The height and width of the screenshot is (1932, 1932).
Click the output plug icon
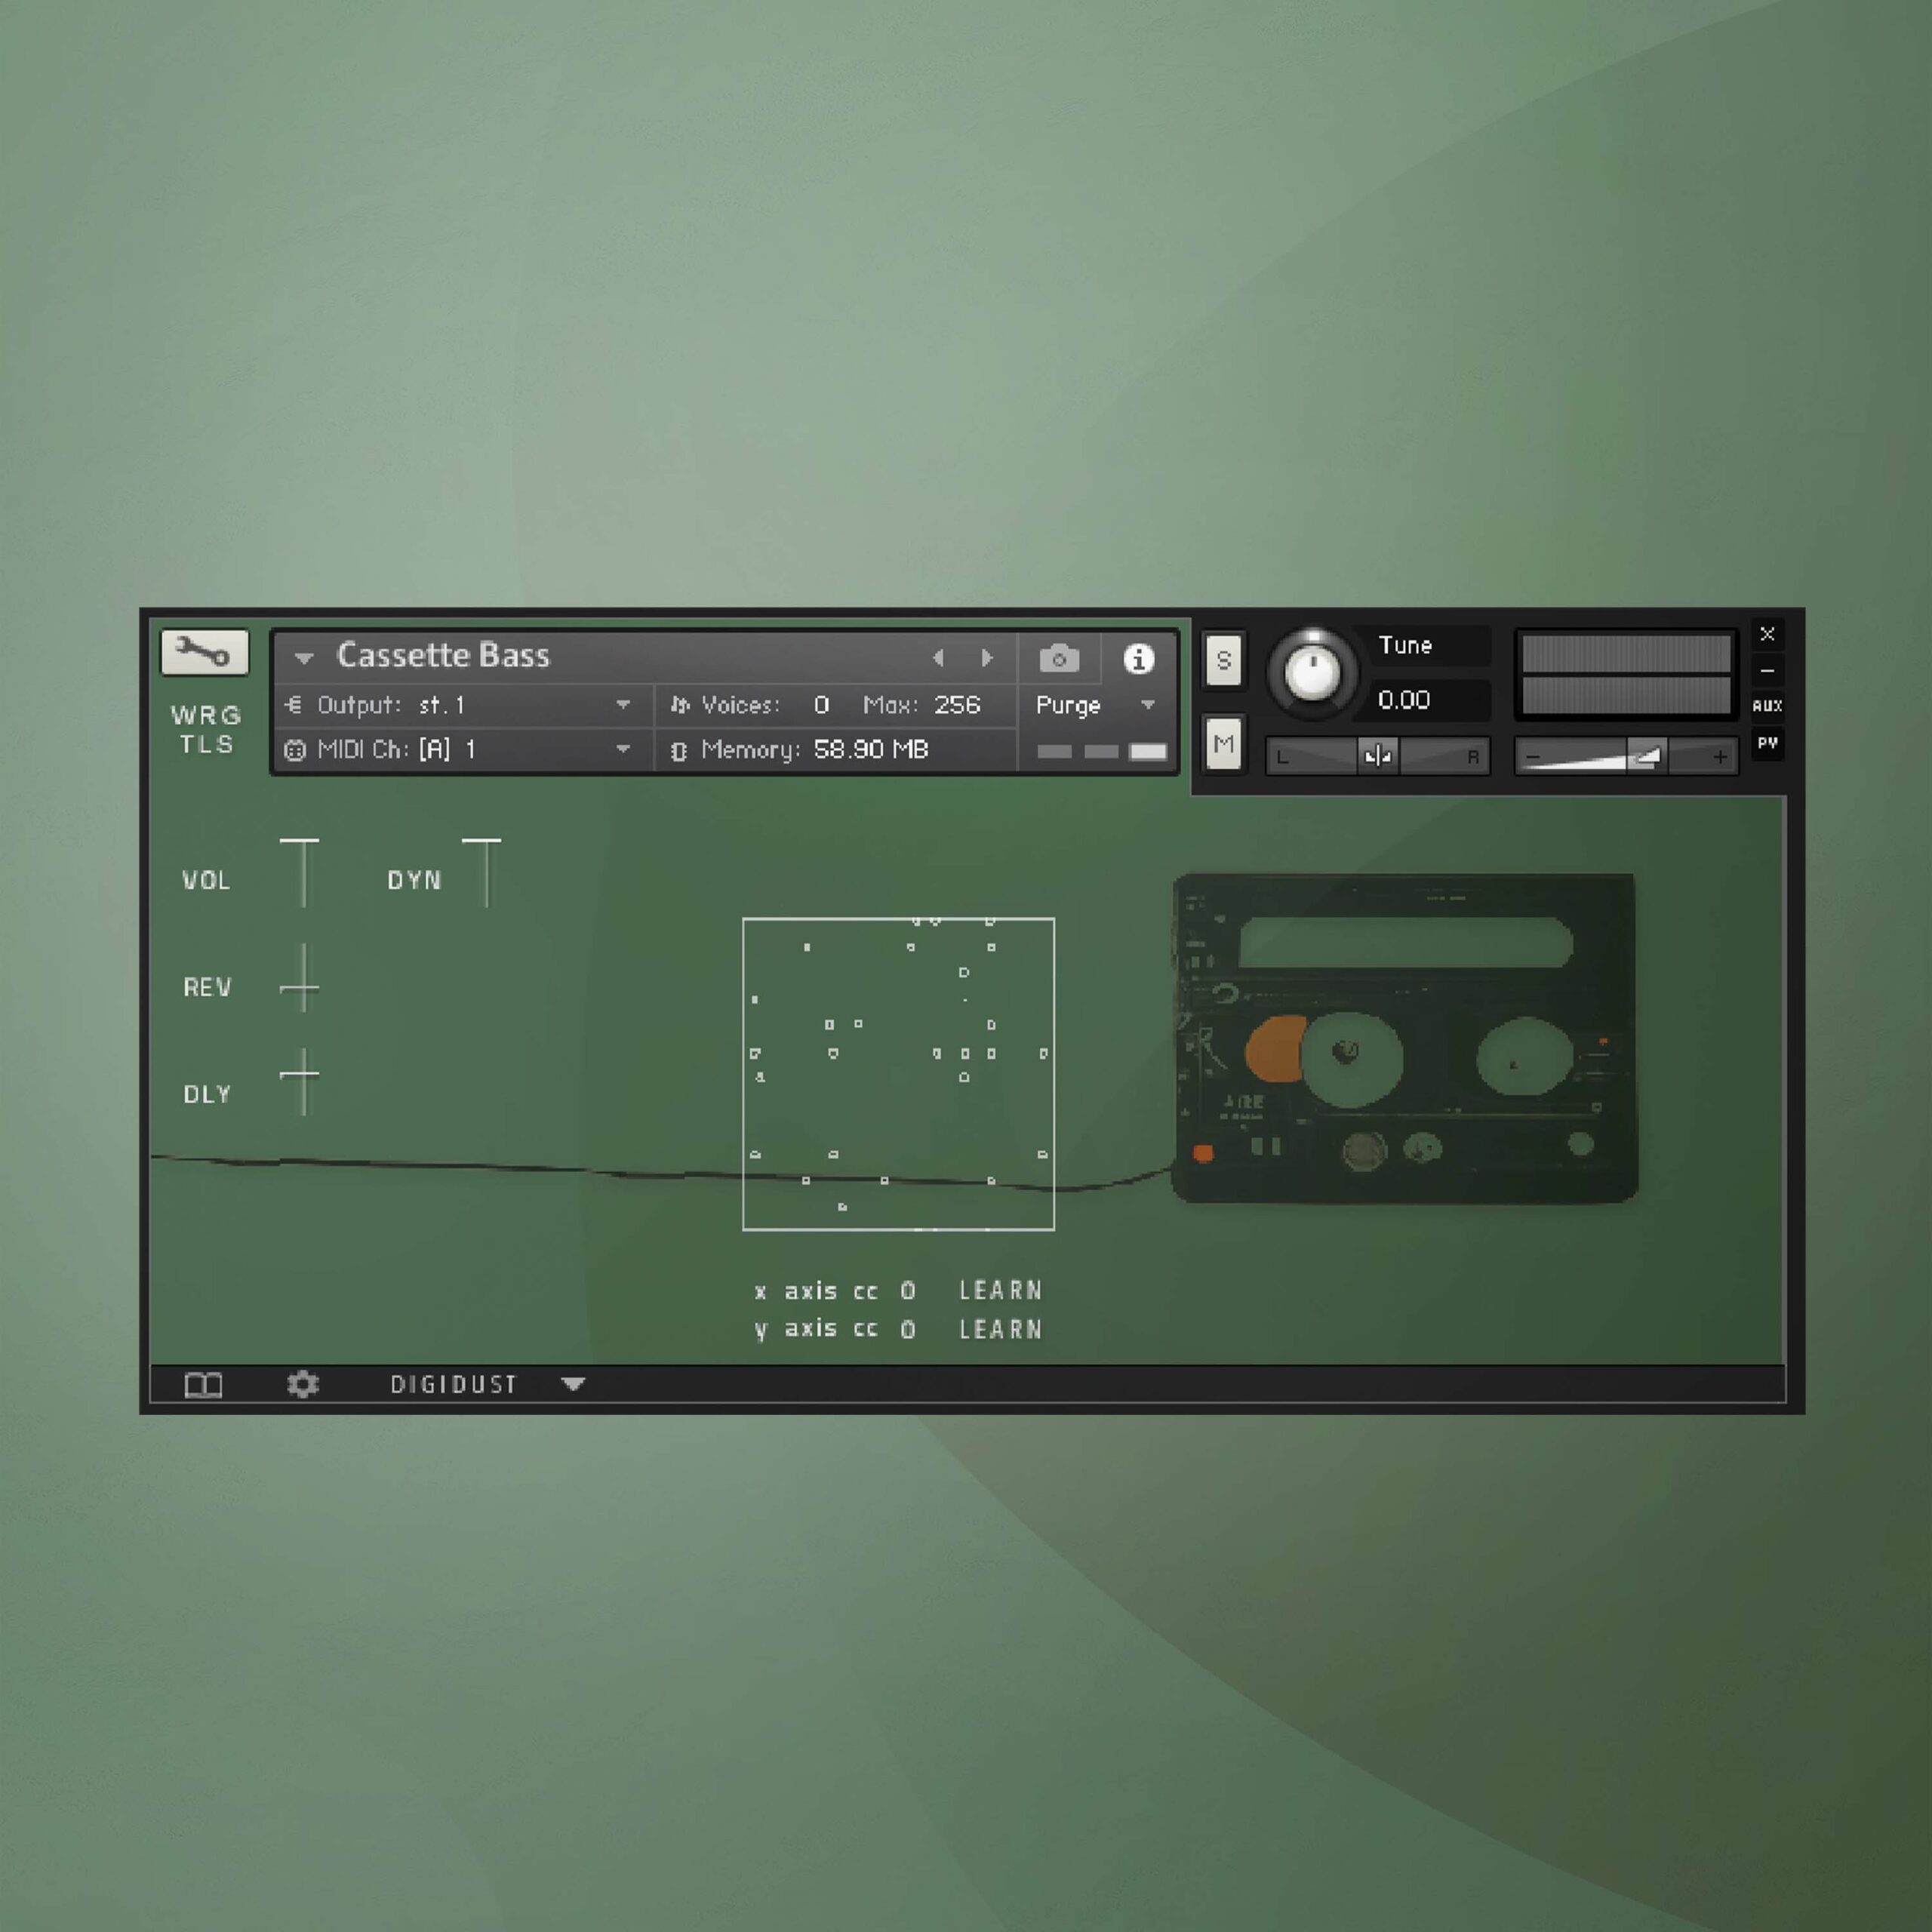293,705
